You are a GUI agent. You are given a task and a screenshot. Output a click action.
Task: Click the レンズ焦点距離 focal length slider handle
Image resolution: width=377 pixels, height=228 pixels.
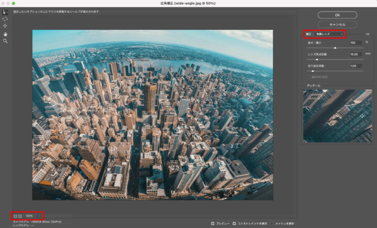coord(317,59)
